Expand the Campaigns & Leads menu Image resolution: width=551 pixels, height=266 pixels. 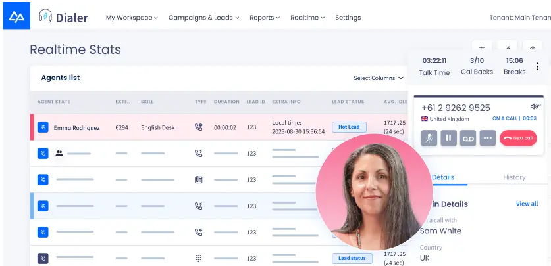pyautogui.click(x=204, y=18)
